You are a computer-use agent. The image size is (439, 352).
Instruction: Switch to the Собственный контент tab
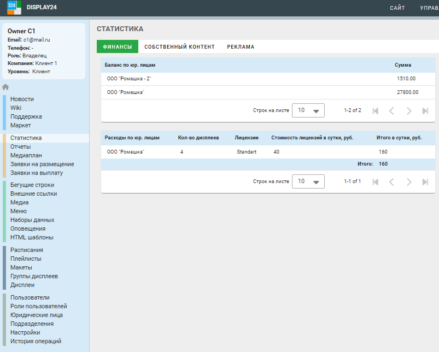(x=179, y=47)
